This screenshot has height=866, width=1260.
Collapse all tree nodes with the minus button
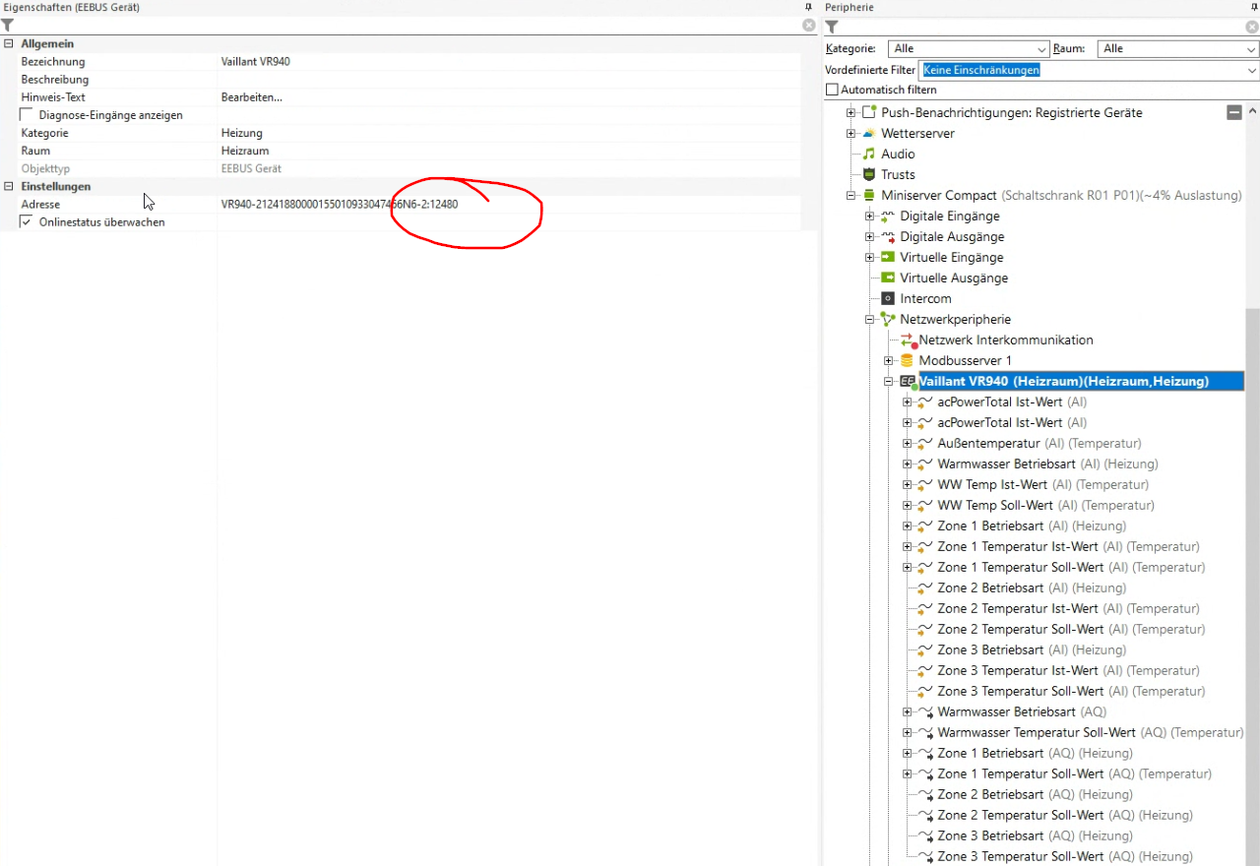[x=1234, y=113]
